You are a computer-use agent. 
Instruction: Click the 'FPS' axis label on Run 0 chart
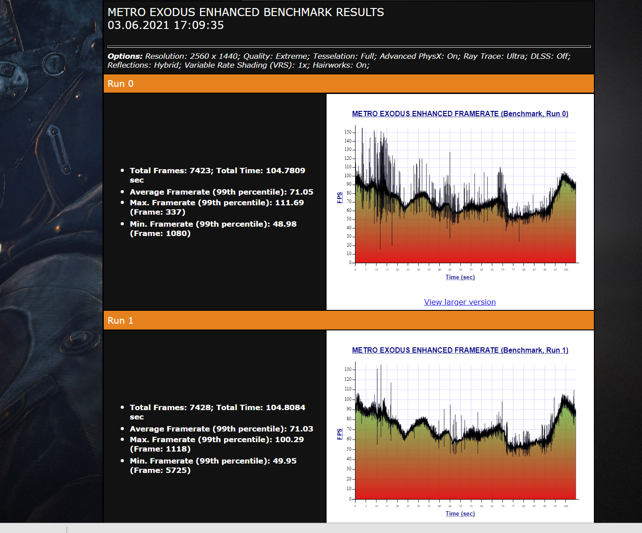[339, 198]
